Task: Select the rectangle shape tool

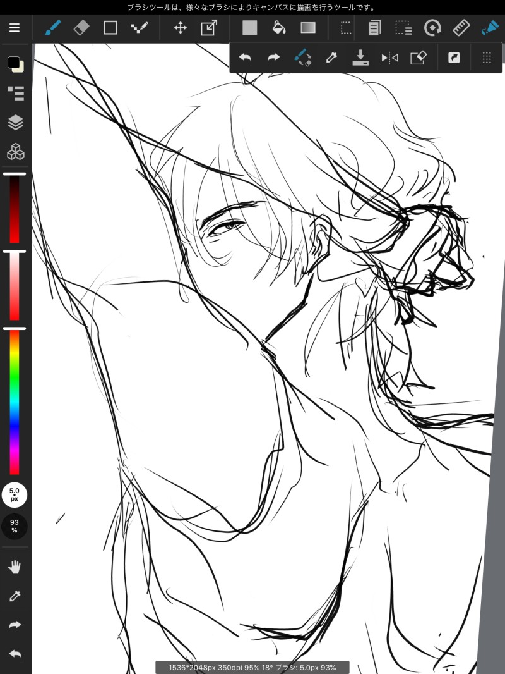Action: click(x=110, y=28)
